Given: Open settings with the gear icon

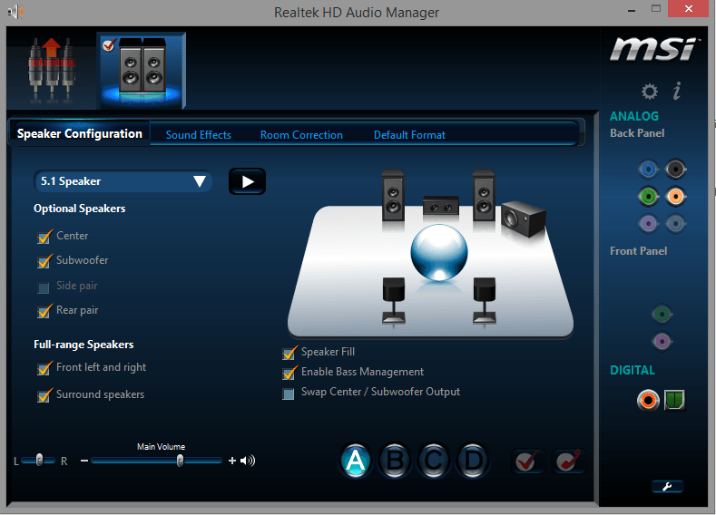Looking at the screenshot, I should [x=649, y=92].
